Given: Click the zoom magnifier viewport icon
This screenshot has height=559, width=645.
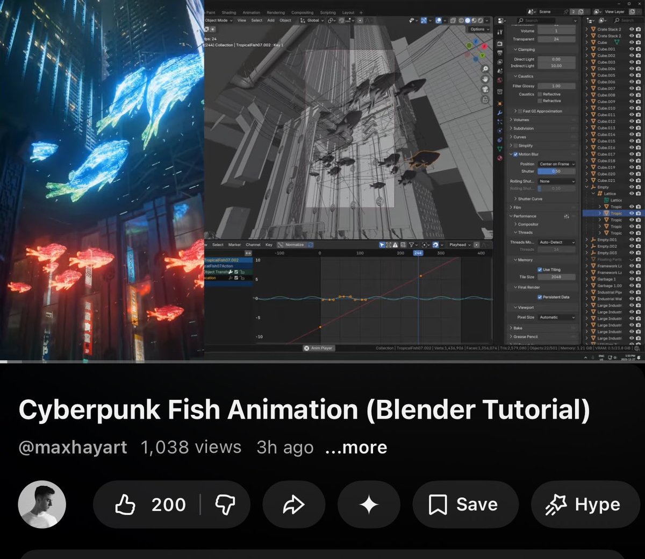Looking at the screenshot, I should (485, 69).
